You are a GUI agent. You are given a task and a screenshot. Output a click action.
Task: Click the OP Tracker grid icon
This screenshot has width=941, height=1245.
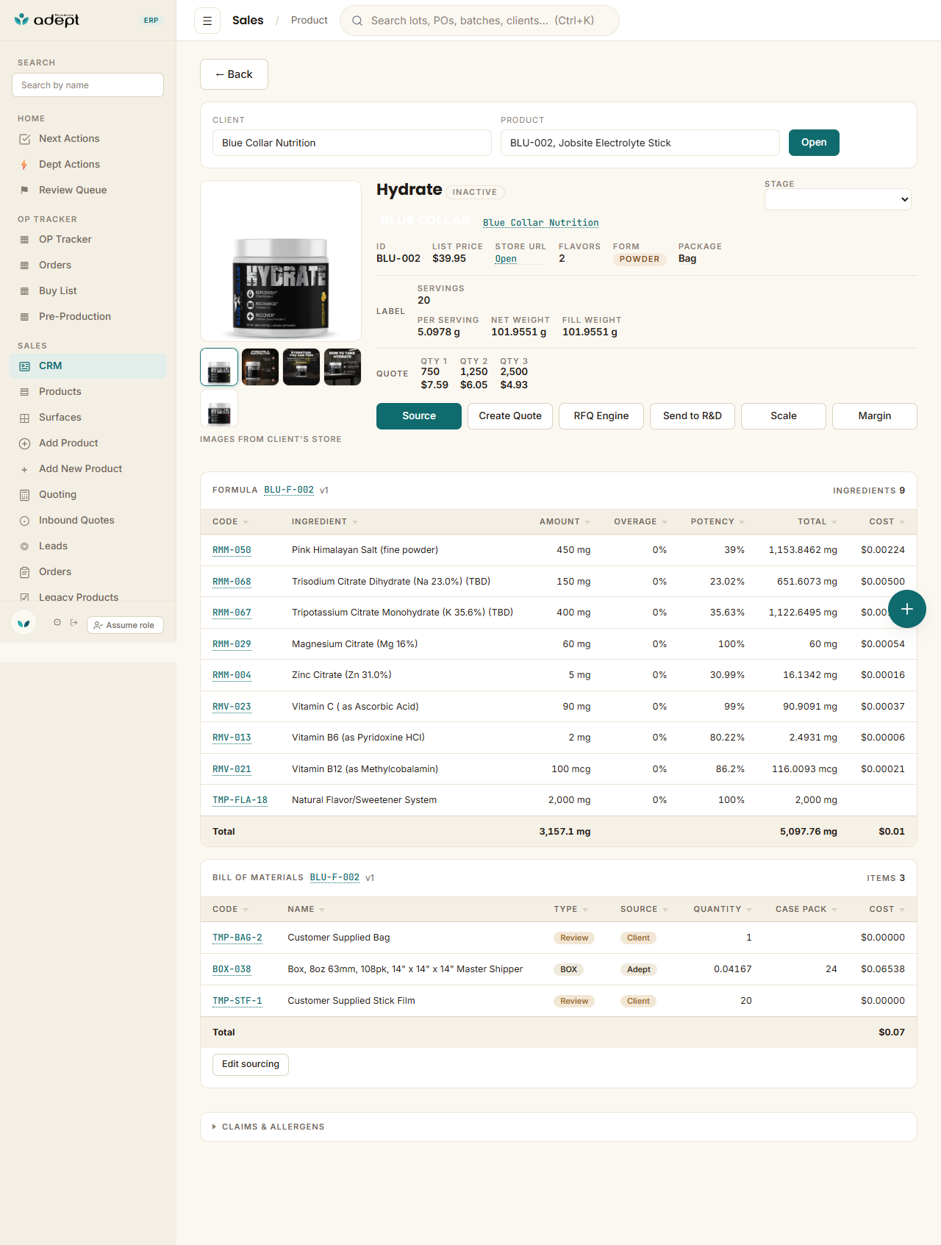click(x=24, y=240)
